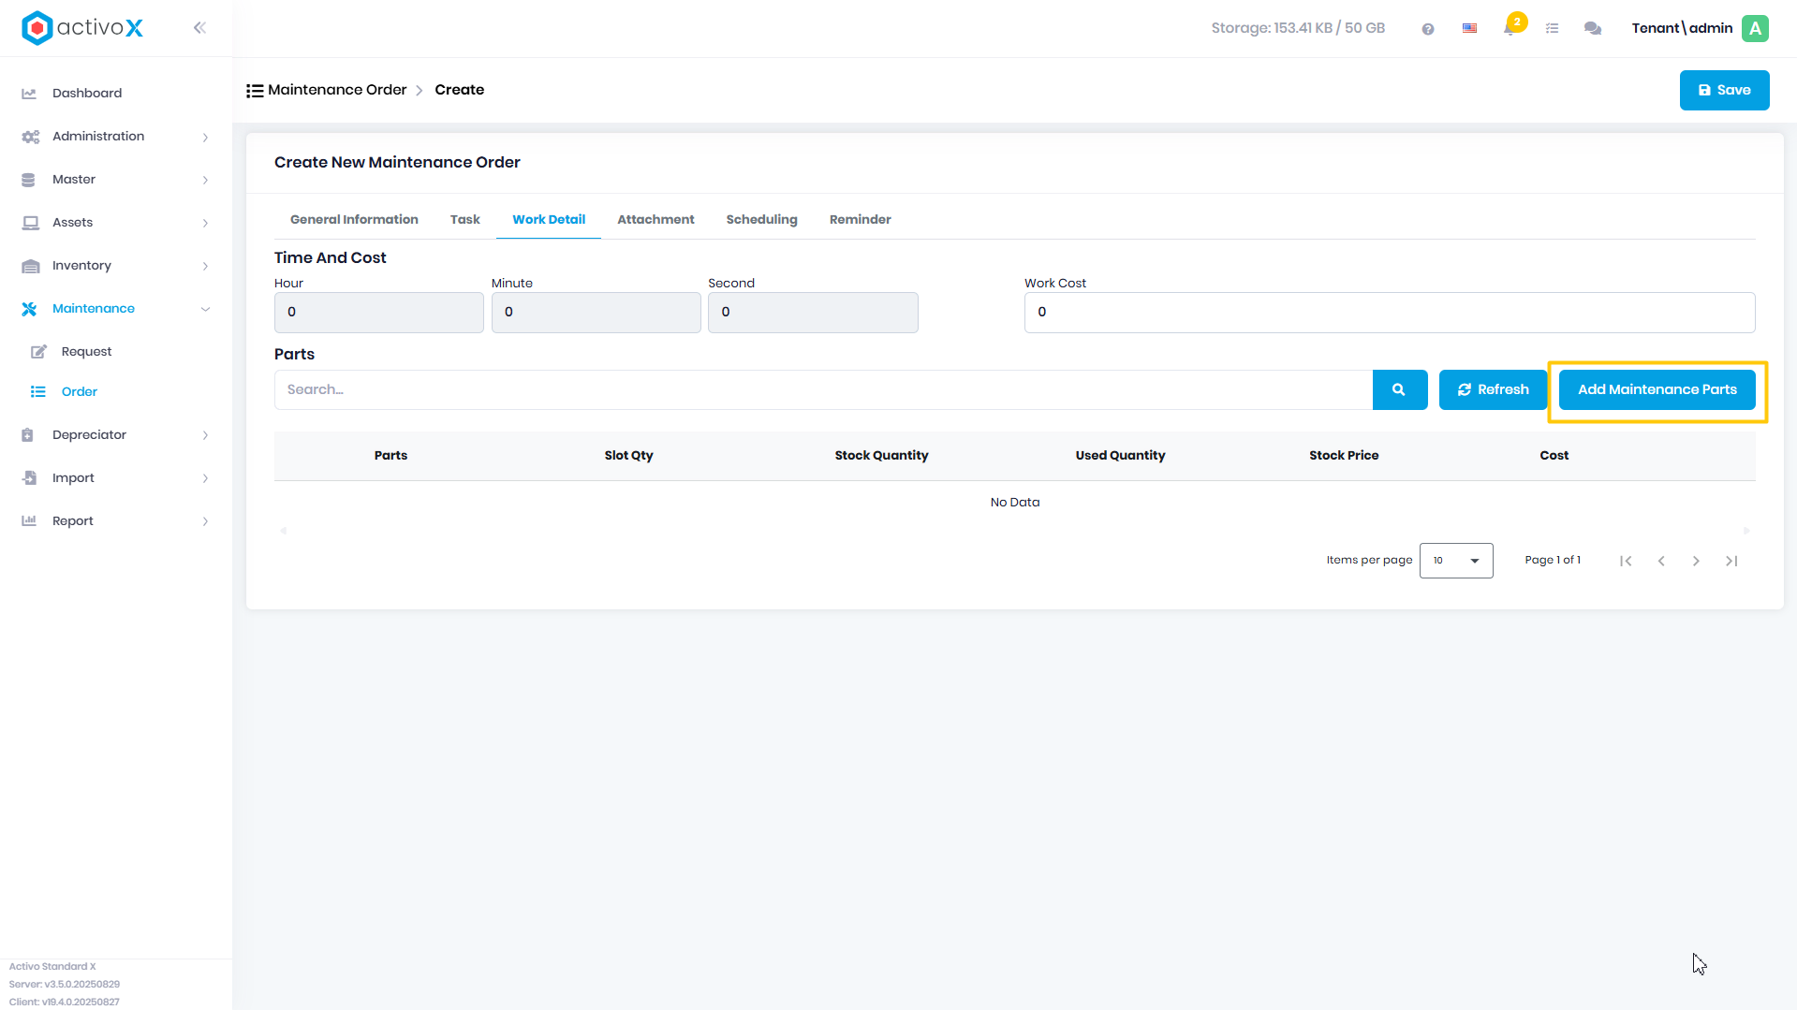Click the Administration gears icon
This screenshot has width=1797, height=1010.
30,137
